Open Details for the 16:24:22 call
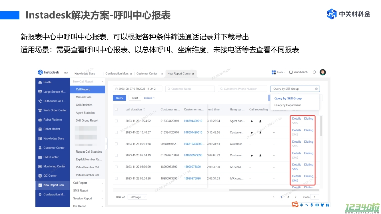This screenshot has height=214, width=381. [296, 119]
